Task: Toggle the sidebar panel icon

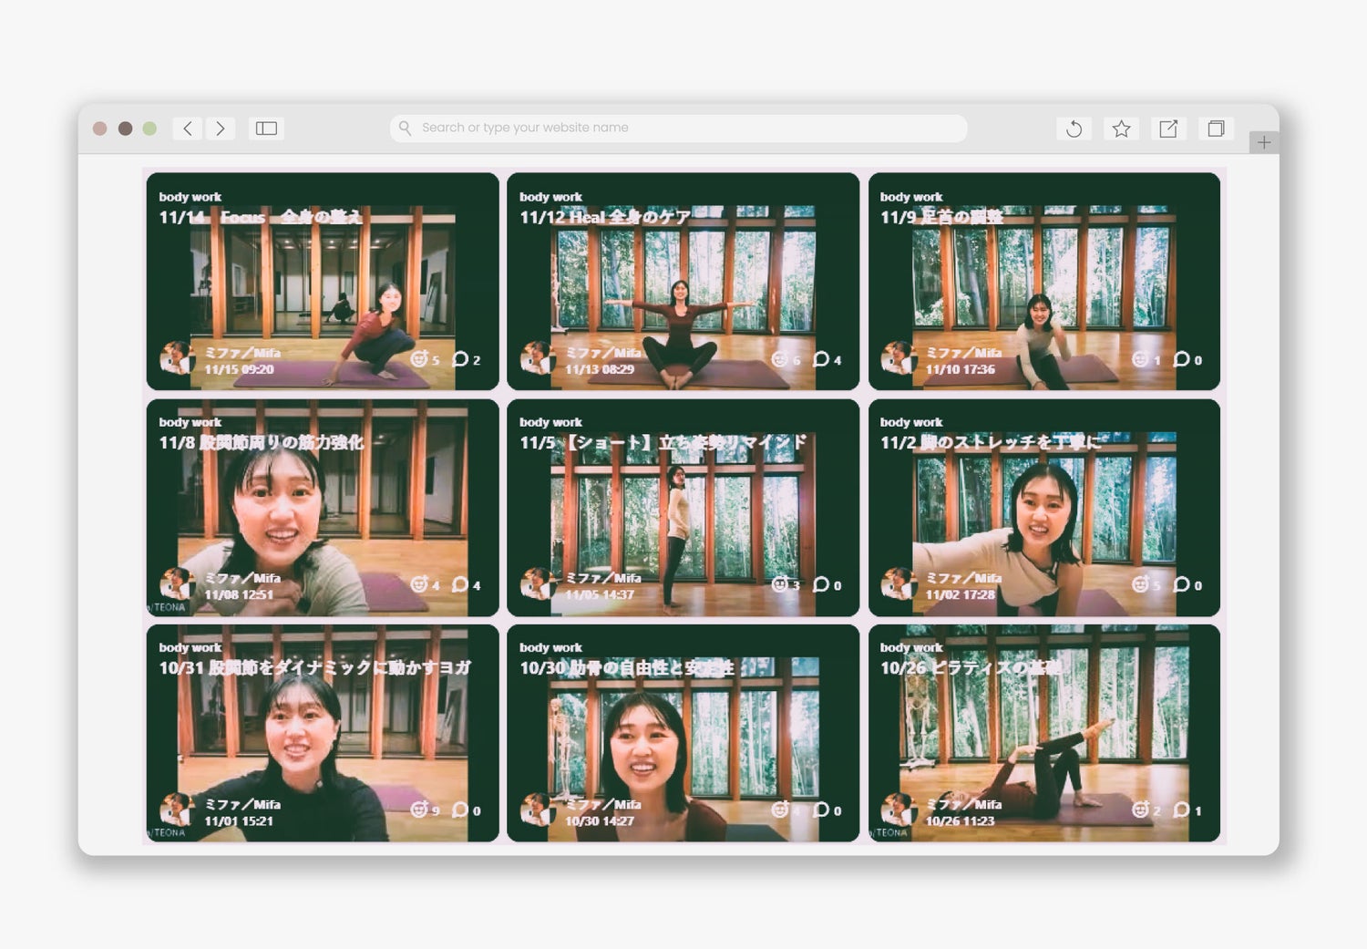Action: click(266, 129)
